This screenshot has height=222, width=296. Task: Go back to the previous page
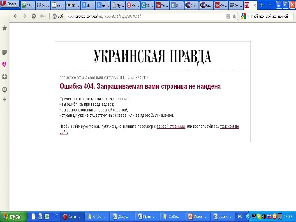tap(16, 16)
